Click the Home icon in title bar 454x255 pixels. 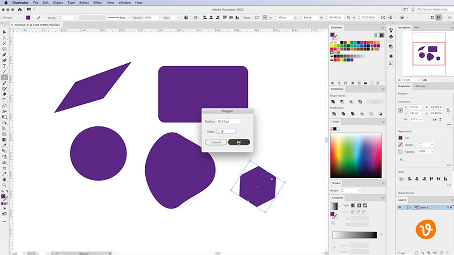coord(20,10)
